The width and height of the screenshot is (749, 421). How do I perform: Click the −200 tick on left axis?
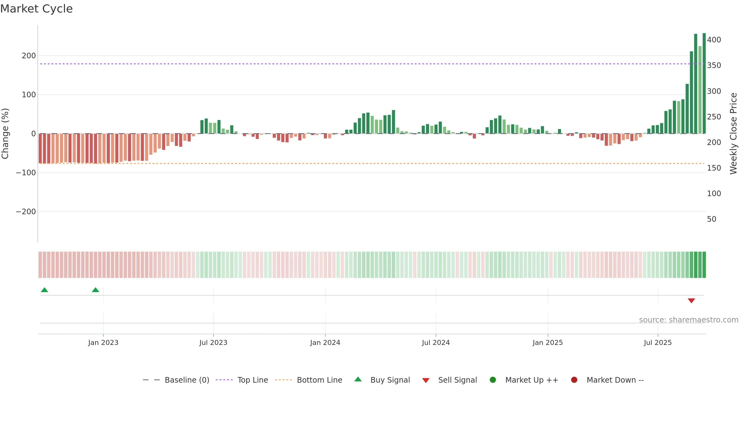26,212
